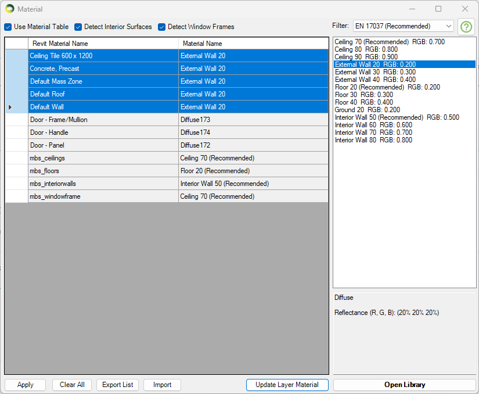The image size is (479, 394).
Task: Click the row pointer arrow beside Default Wall
Action: pyautogui.click(x=10, y=107)
